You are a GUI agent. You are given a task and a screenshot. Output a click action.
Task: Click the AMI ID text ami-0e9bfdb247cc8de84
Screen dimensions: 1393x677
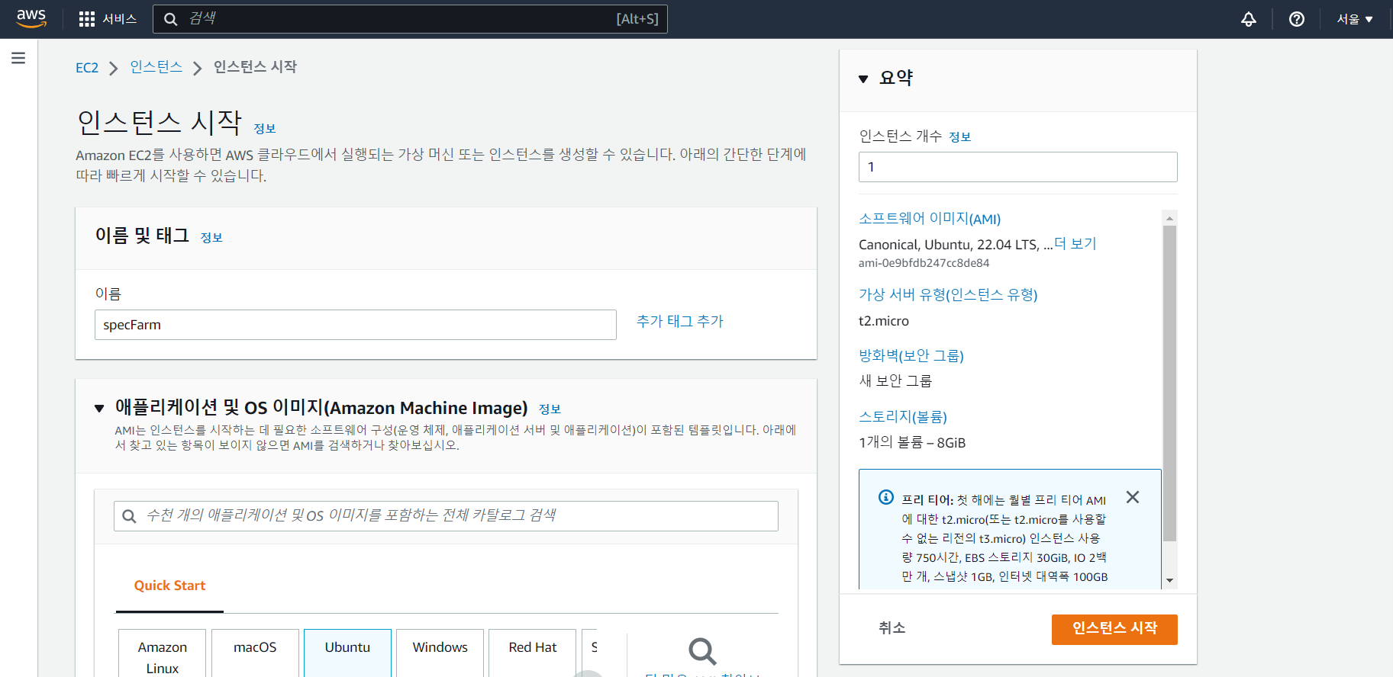(x=924, y=263)
